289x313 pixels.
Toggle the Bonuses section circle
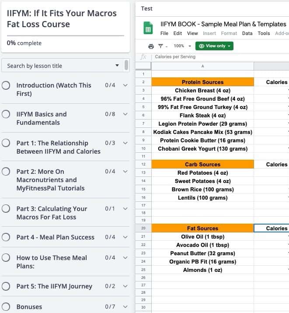pyautogui.click(x=6, y=306)
